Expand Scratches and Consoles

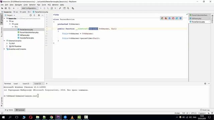[4, 49]
